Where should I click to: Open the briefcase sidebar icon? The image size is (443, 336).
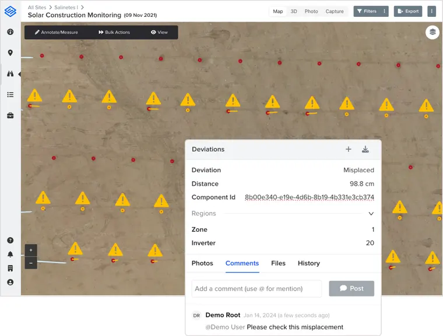click(x=10, y=115)
